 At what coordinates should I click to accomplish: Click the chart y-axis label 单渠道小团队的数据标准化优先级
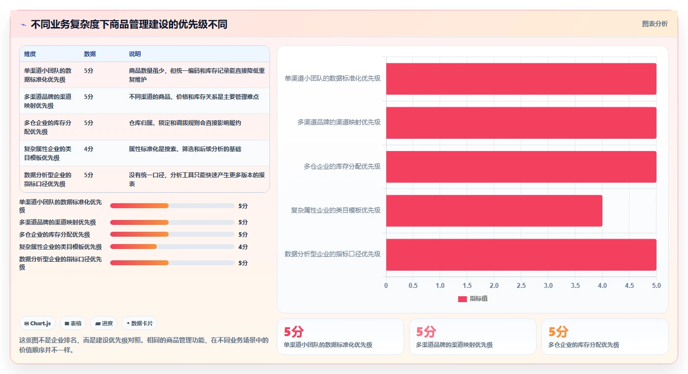(x=332, y=78)
